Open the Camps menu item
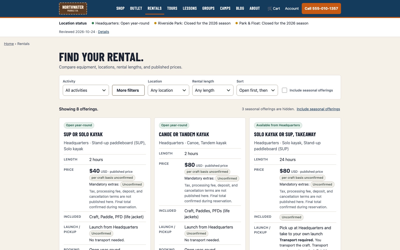This screenshot has width=400, height=250. point(225,8)
